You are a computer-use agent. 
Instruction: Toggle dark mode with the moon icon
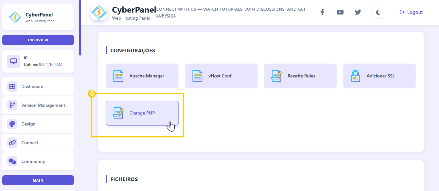(x=378, y=12)
